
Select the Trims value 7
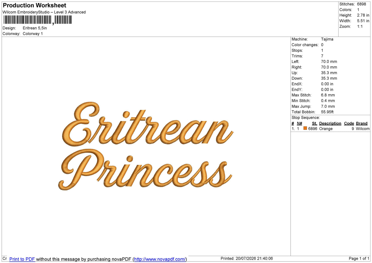pos(322,56)
